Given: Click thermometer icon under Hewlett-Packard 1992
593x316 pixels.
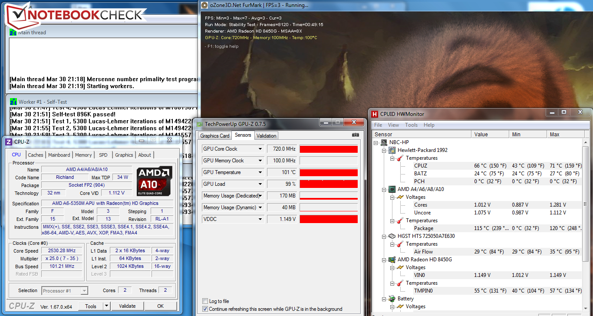Looking at the screenshot, I should point(400,158).
